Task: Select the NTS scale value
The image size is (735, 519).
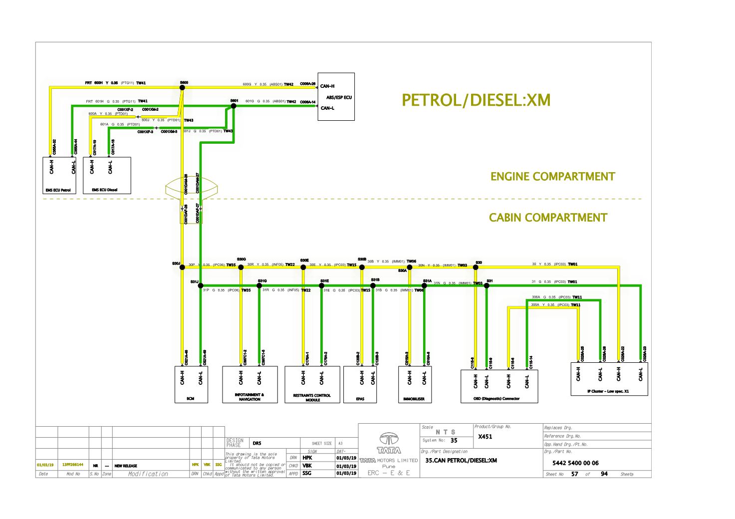Action: click(446, 432)
